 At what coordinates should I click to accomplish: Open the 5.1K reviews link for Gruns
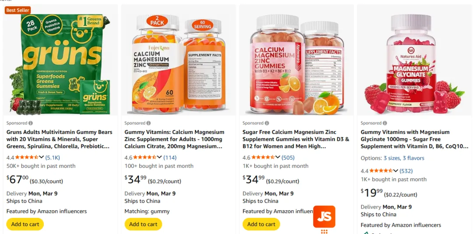click(x=53, y=157)
